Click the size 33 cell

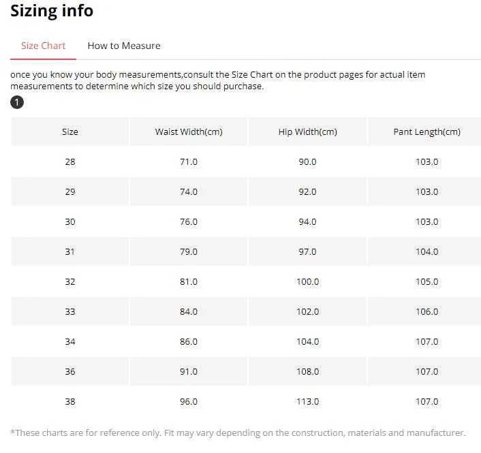(70, 311)
